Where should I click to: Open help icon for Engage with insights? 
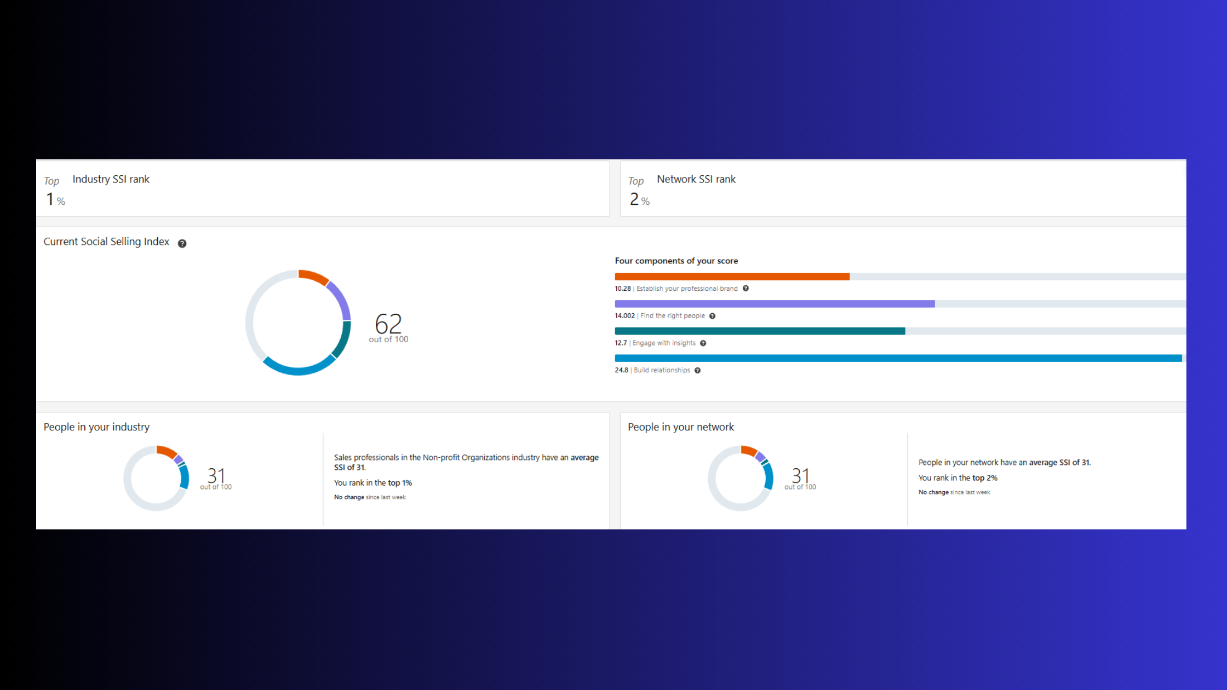click(x=703, y=343)
